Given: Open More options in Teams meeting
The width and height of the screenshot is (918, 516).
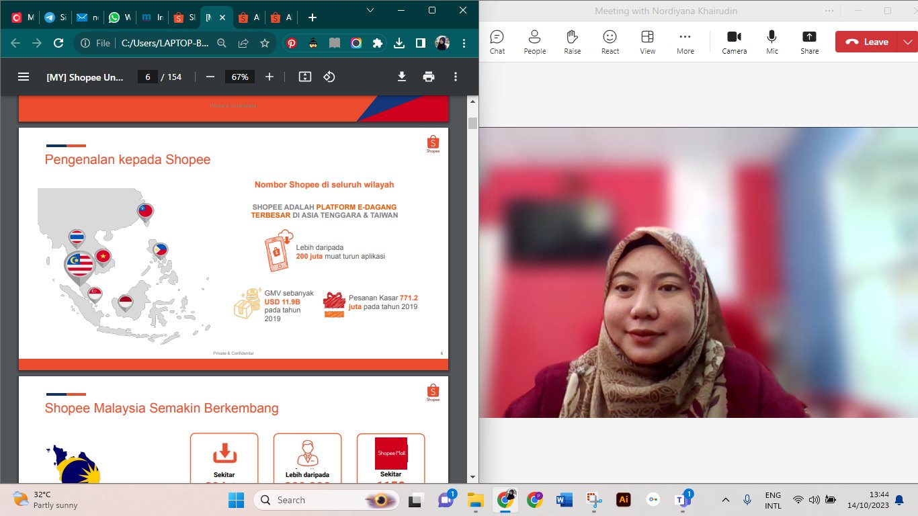Looking at the screenshot, I should pos(685,42).
